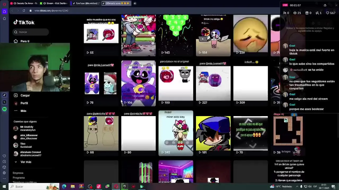Open the Opera menu logo
The height and width of the screenshot is (190, 339).
tap(4, 4)
